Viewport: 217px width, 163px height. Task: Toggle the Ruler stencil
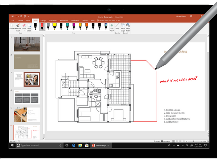(x=117, y=26)
